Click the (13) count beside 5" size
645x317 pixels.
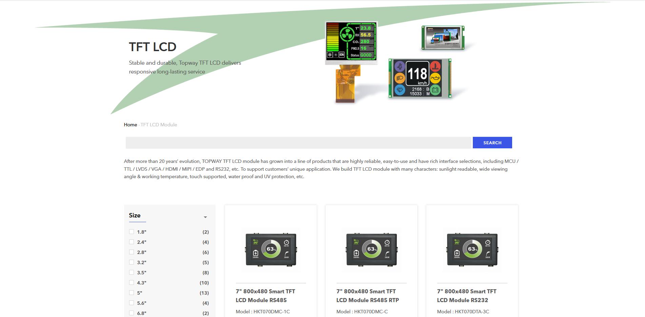(x=204, y=293)
